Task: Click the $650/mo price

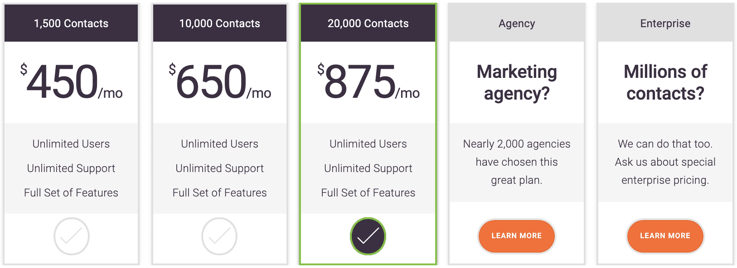Action: click(x=220, y=81)
